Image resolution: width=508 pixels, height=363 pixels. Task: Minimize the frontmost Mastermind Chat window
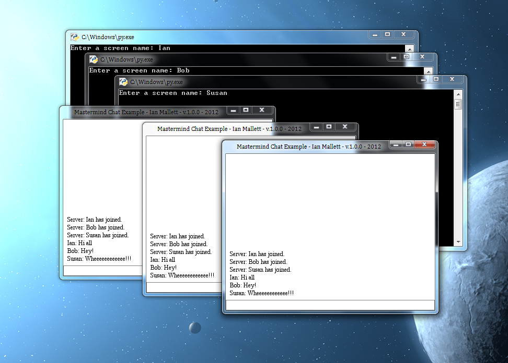(x=397, y=144)
